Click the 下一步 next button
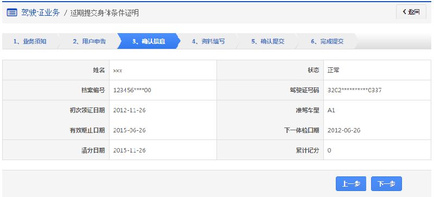 386,183
